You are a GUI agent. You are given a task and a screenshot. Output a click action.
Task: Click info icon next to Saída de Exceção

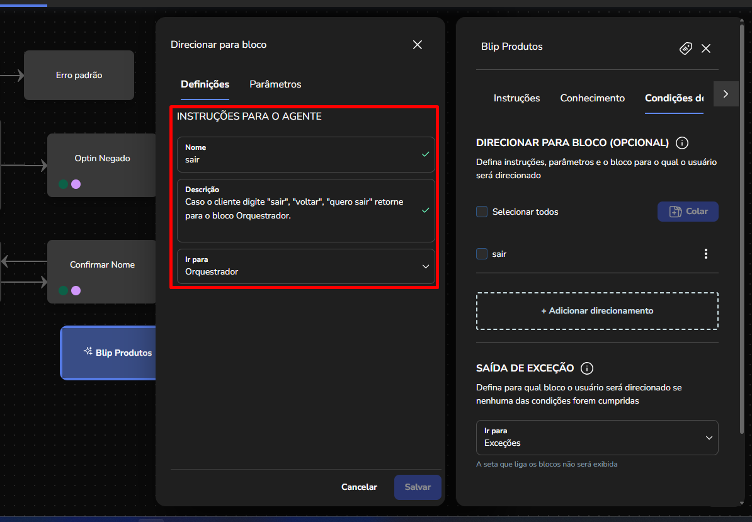pyautogui.click(x=587, y=368)
